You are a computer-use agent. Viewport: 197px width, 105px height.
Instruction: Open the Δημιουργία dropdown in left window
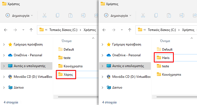(x=19, y=15)
